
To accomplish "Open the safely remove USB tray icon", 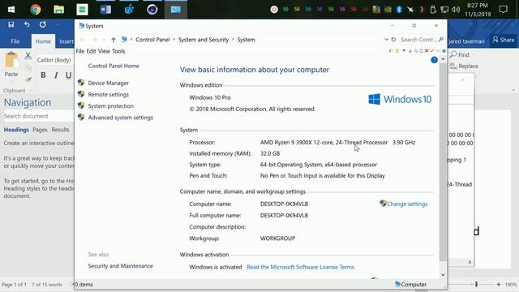I will 433,10.
